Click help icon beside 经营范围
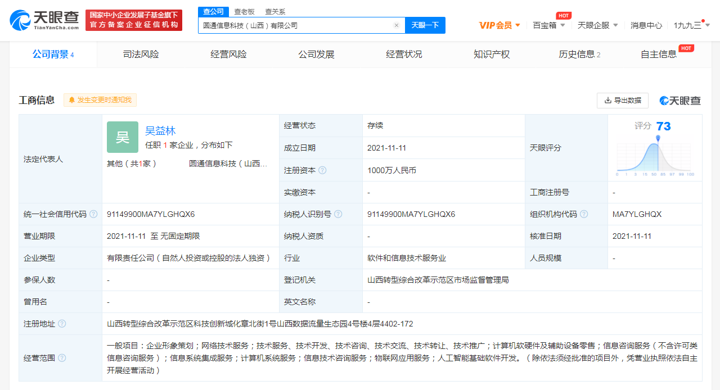The height and width of the screenshot is (390, 720). 62,358
